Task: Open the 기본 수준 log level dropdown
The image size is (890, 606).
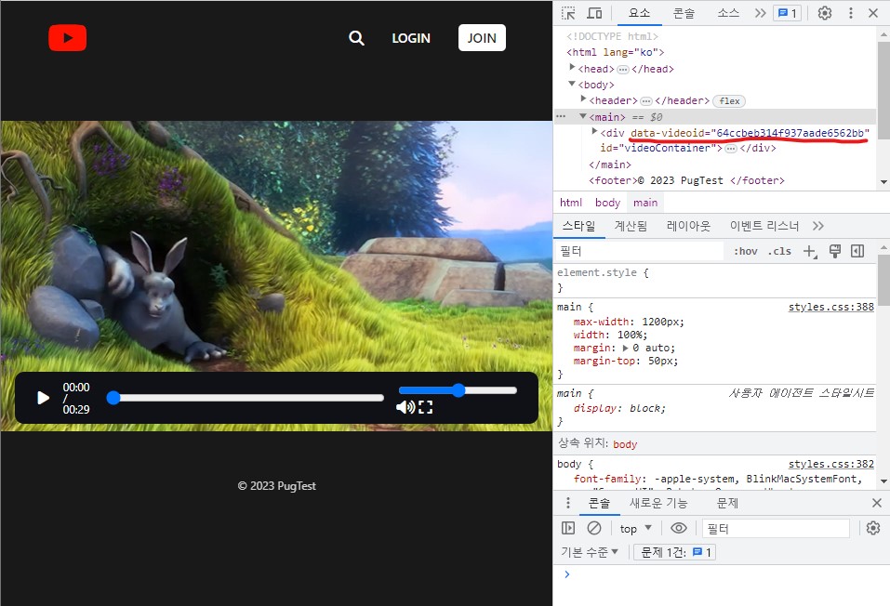Action: pyautogui.click(x=590, y=552)
